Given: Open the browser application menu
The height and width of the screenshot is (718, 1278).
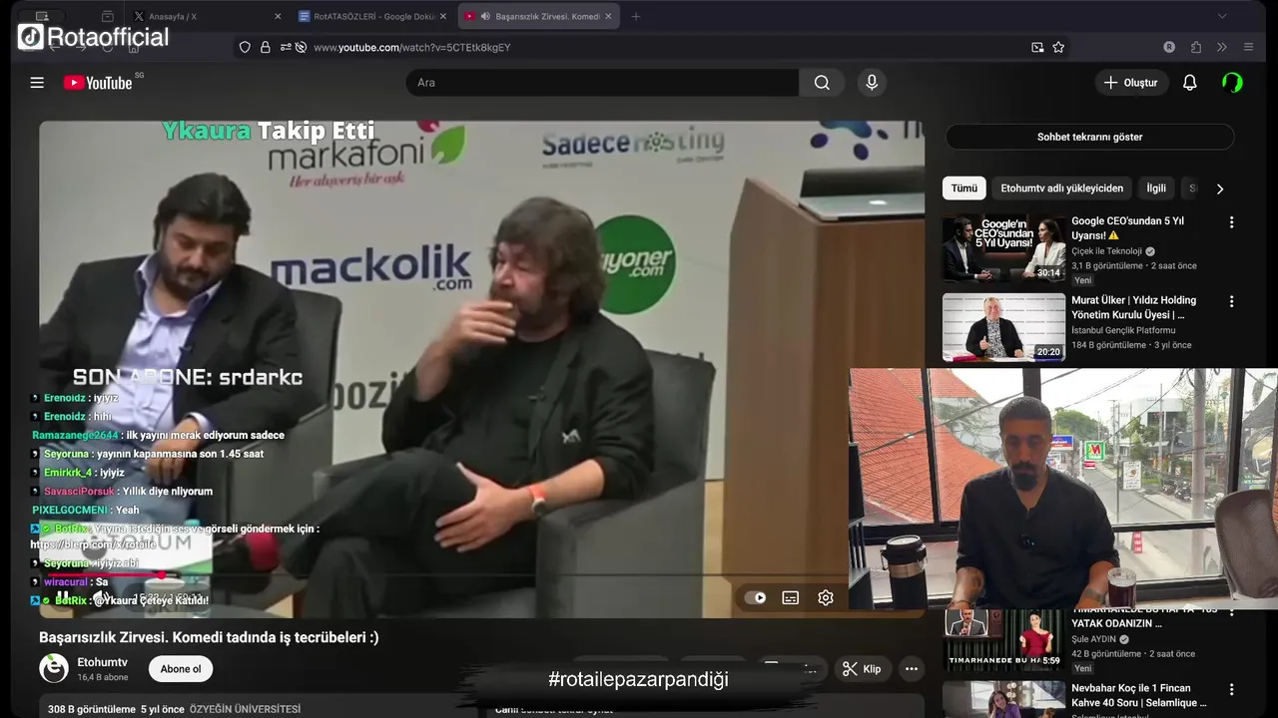Looking at the screenshot, I should coord(1248,47).
